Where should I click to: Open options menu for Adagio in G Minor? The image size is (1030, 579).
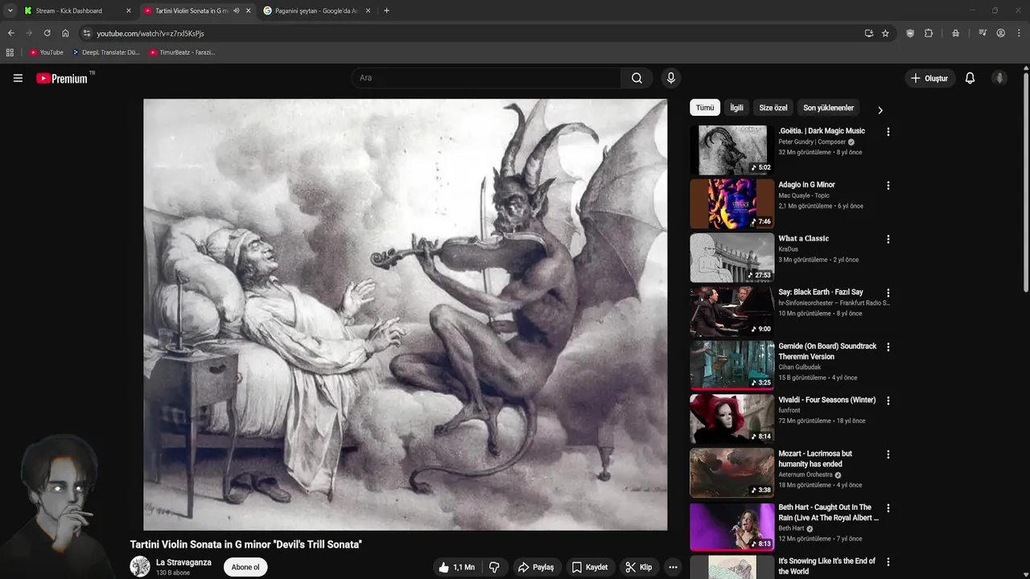click(888, 186)
